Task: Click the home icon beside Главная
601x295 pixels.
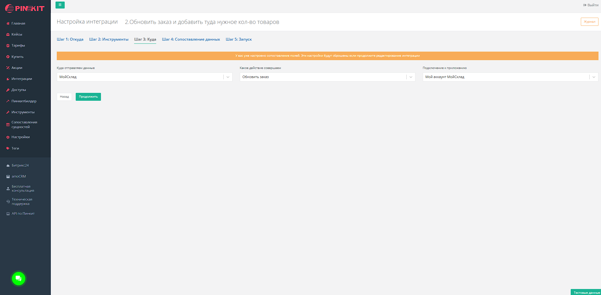Action: tap(8, 23)
